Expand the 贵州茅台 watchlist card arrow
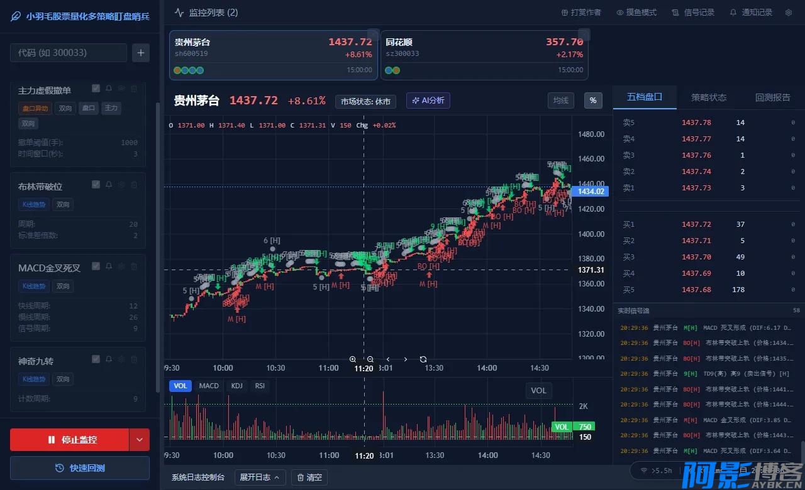The height and width of the screenshot is (490, 805). [x=372, y=33]
